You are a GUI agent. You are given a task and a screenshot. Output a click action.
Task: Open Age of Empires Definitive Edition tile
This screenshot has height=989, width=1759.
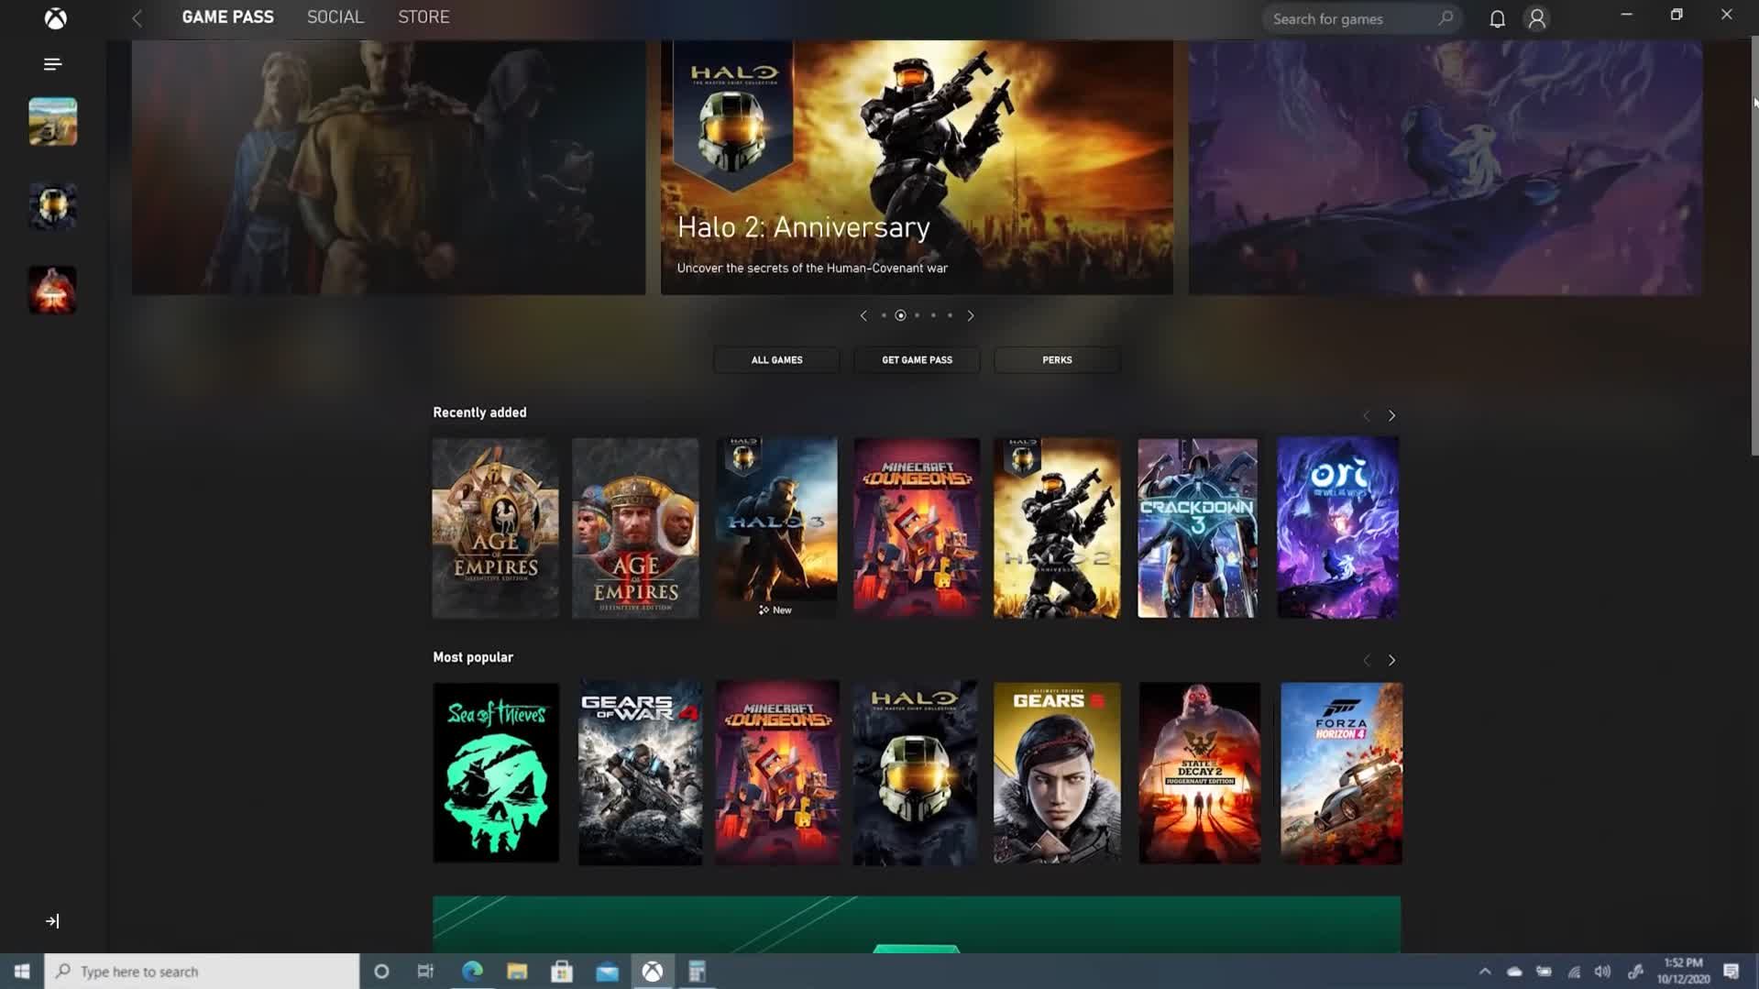pyautogui.click(x=496, y=528)
